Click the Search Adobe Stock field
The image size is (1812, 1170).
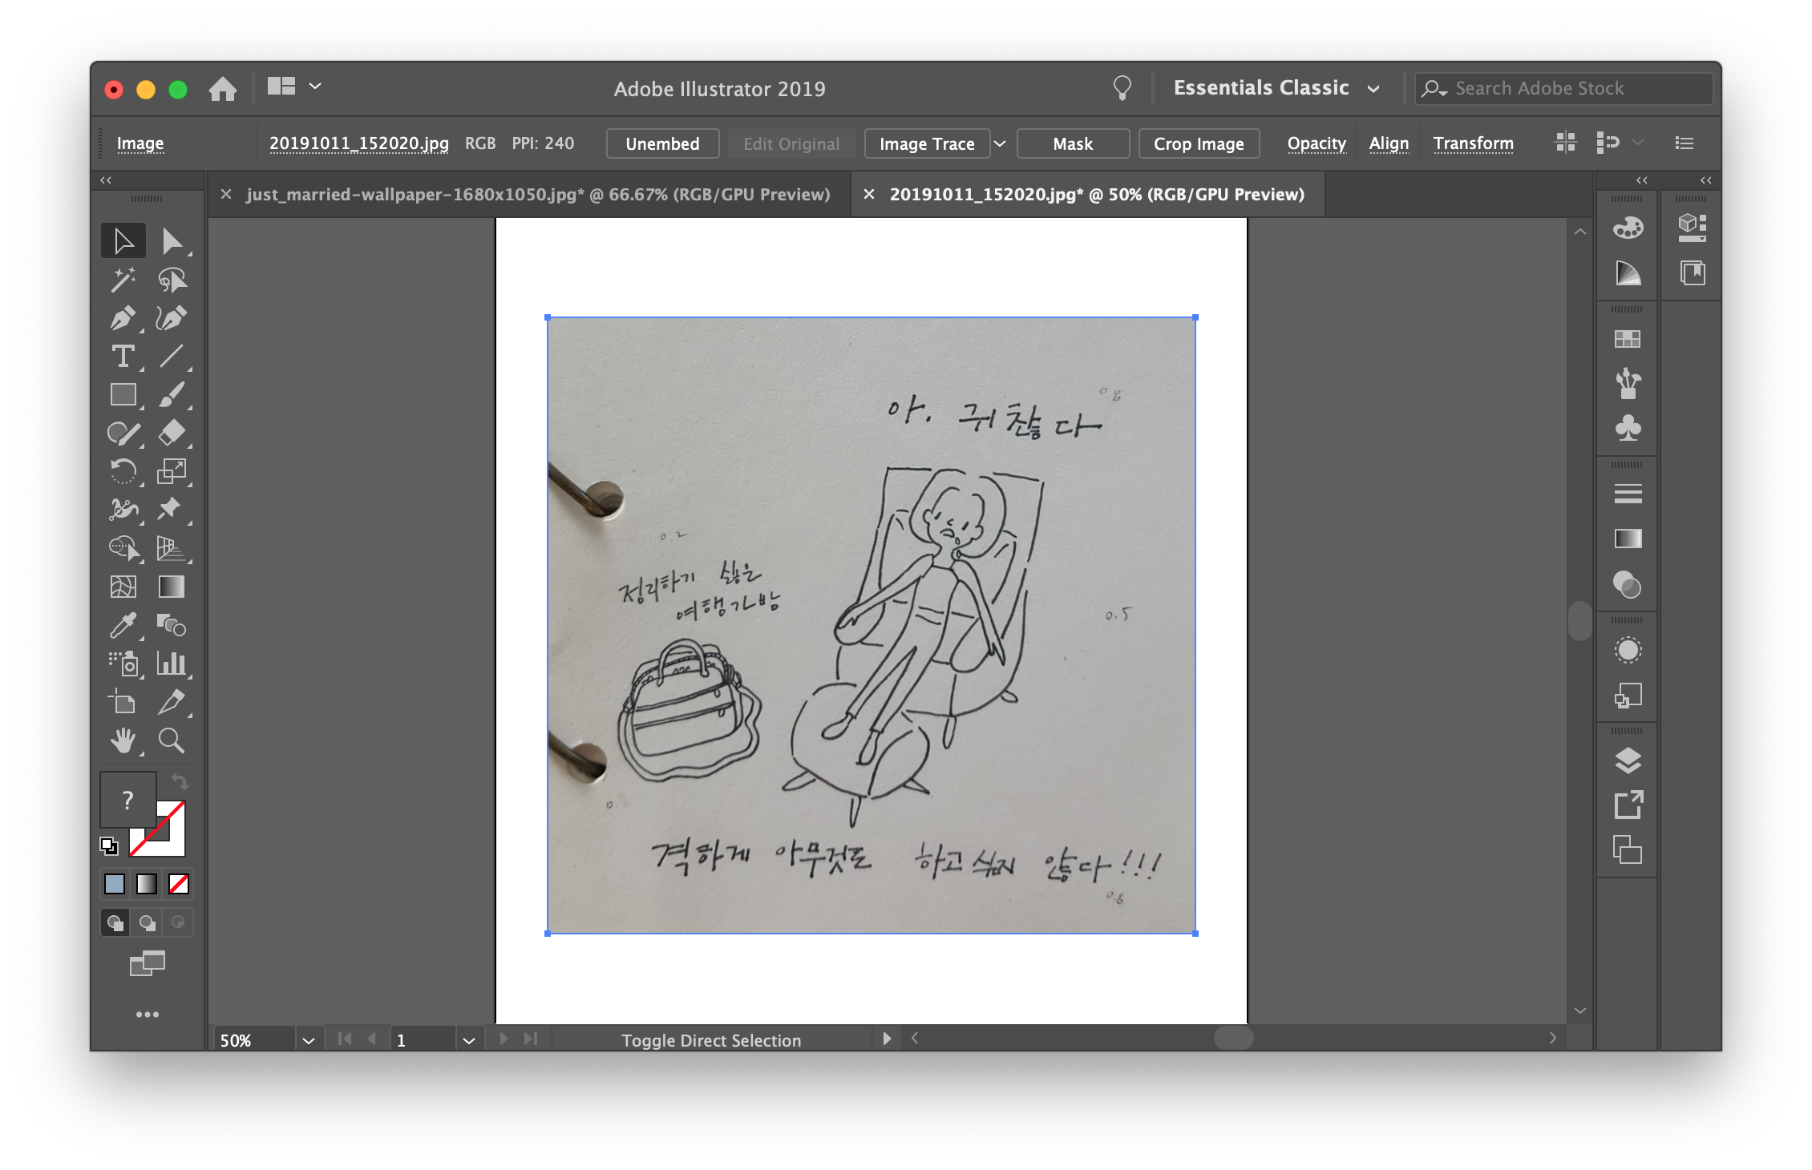coord(1563,88)
